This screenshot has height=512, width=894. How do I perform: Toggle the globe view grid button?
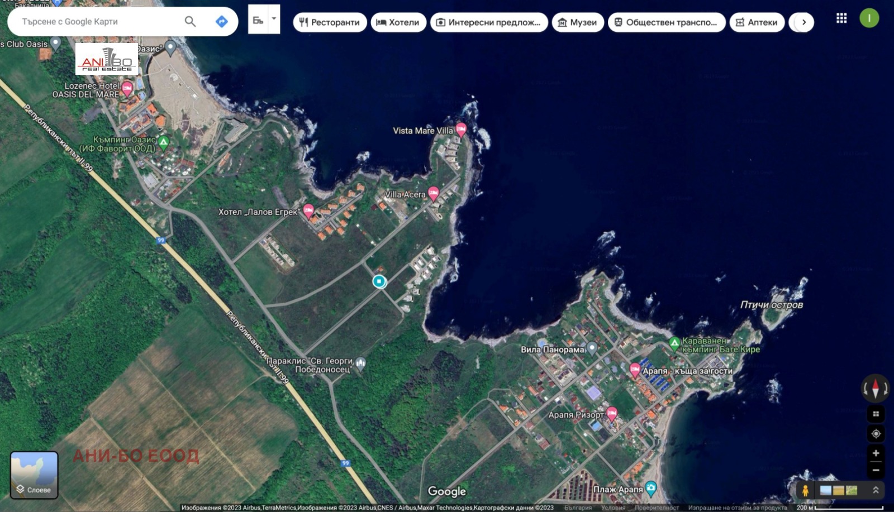[876, 414]
